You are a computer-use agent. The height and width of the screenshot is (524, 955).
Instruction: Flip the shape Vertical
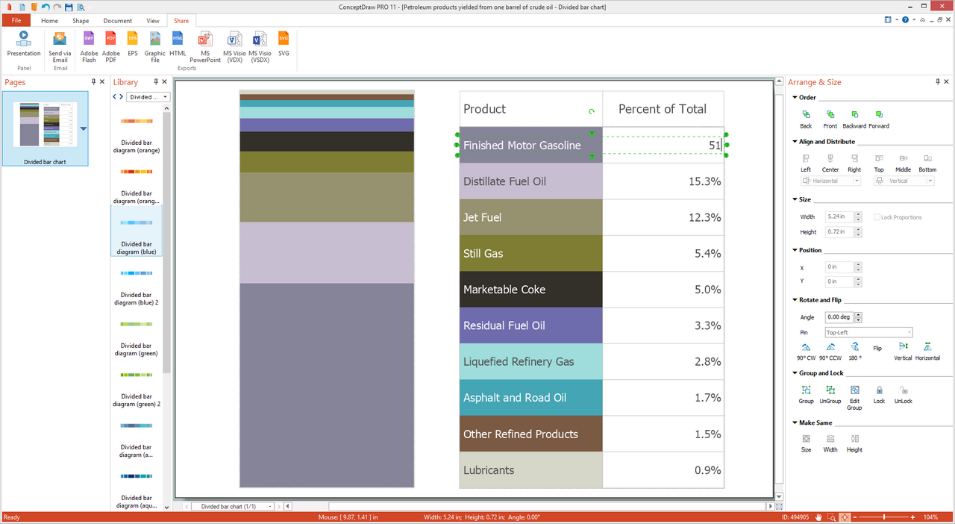point(903,350)
